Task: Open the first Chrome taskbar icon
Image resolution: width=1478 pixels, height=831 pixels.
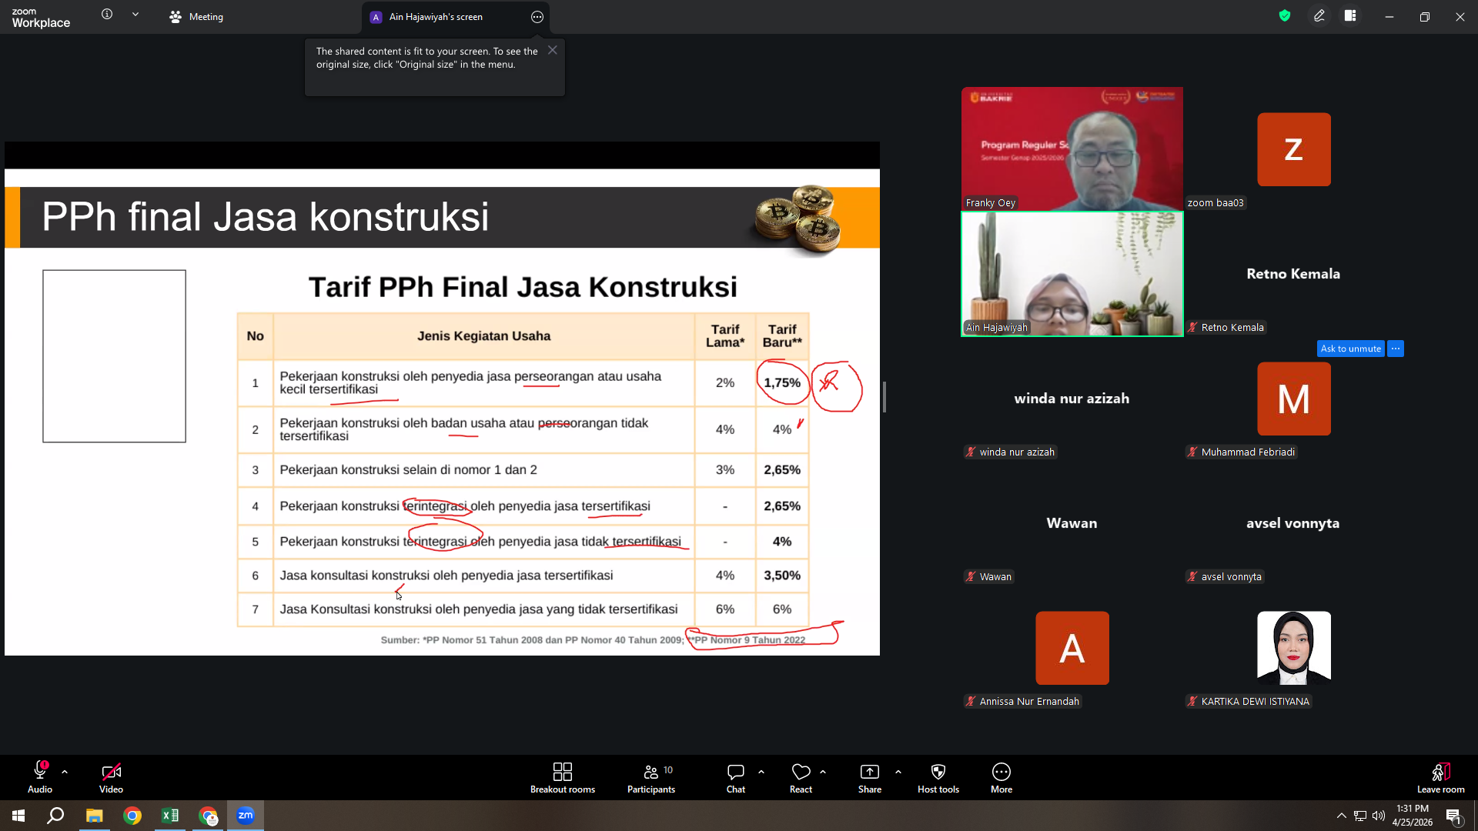Action: pos(132,816)
